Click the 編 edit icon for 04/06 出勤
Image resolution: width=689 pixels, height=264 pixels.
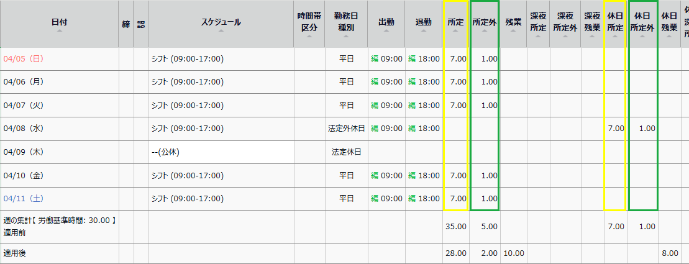click(375, 82)
